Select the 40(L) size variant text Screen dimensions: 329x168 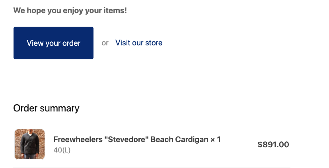(62, 150)
